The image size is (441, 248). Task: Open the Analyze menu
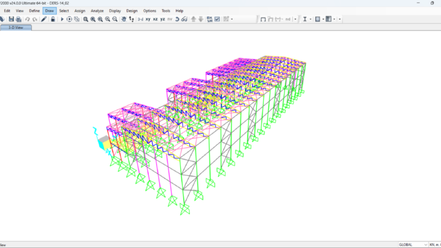97,11
